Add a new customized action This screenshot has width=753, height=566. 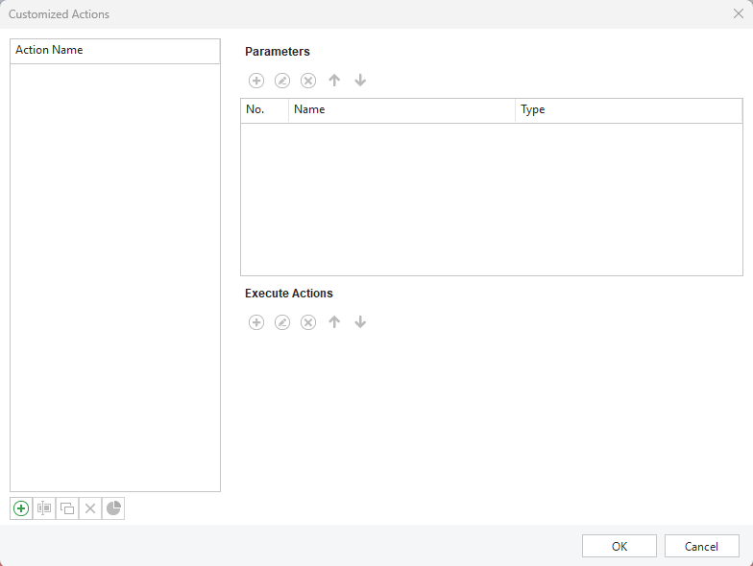[21, 508]
